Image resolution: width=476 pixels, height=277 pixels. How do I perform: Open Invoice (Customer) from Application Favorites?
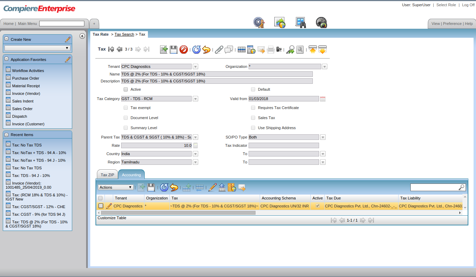point(28,124)
